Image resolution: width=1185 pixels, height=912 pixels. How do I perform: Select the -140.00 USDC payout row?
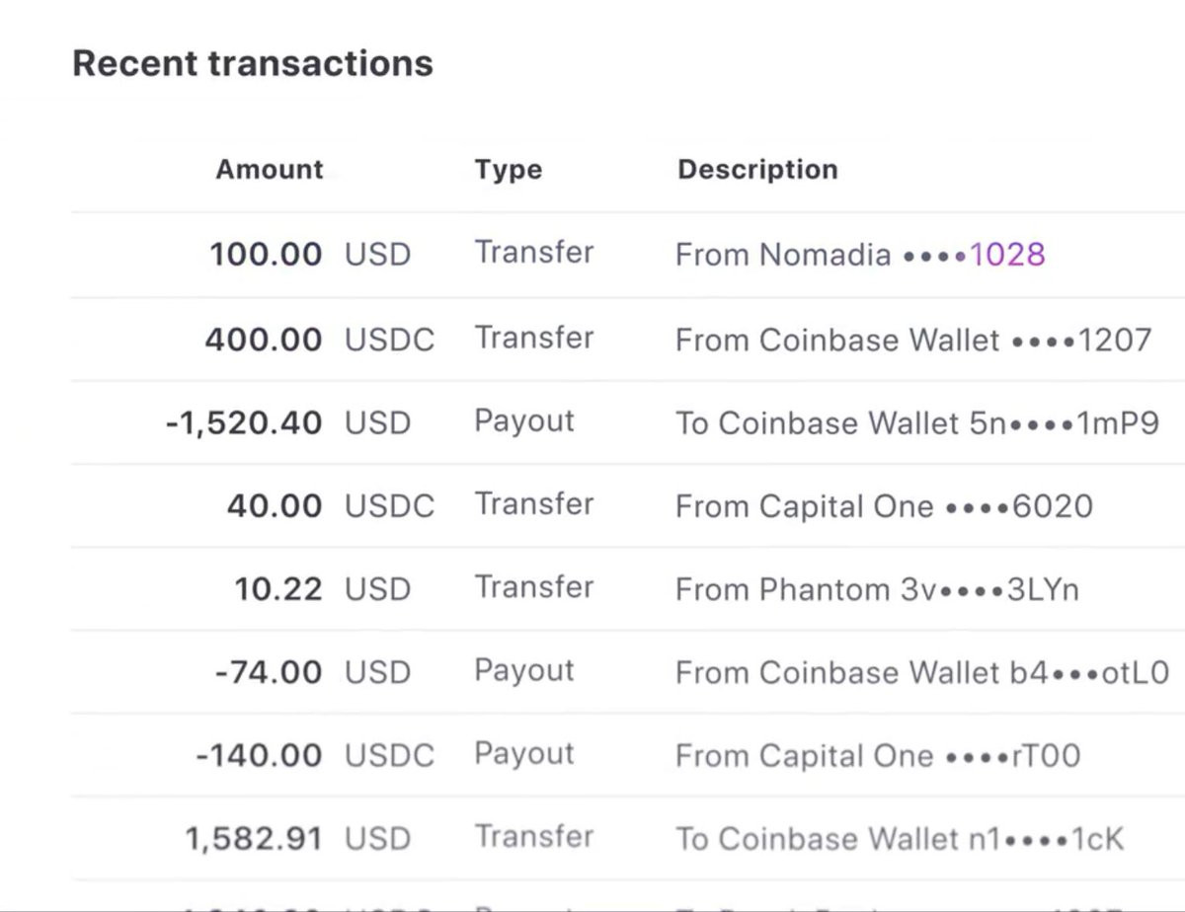[x=628, y=755]
